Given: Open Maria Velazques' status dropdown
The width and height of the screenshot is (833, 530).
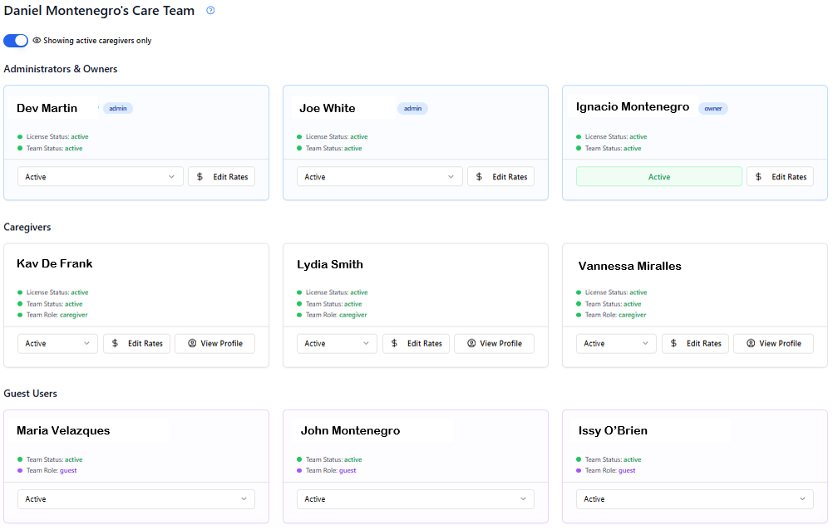Looking at the screenshot, I should 136,499.
